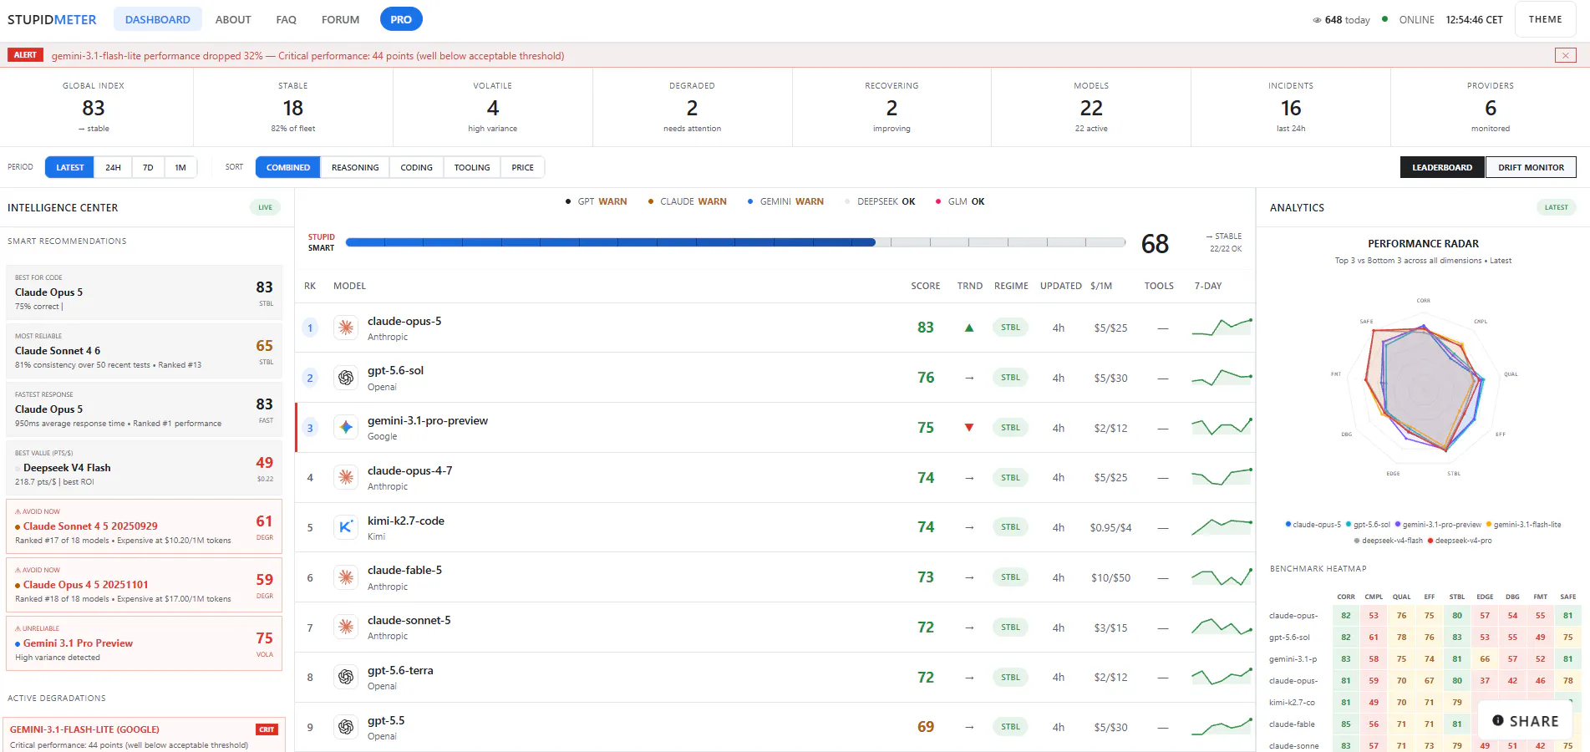Viewport: 1590px width, 752px height.
Task: Click the 7-day sparkline for claude-fable-5
Action: coord(1222,577)
